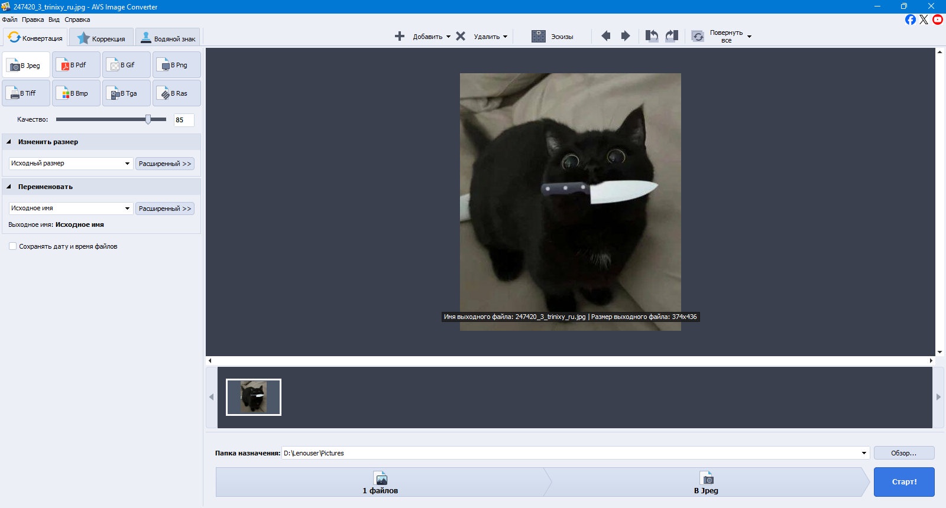946x508 pixels.
Task: Click the Эскизы thumbnails view icon
Action: click(x=539, y=37)
